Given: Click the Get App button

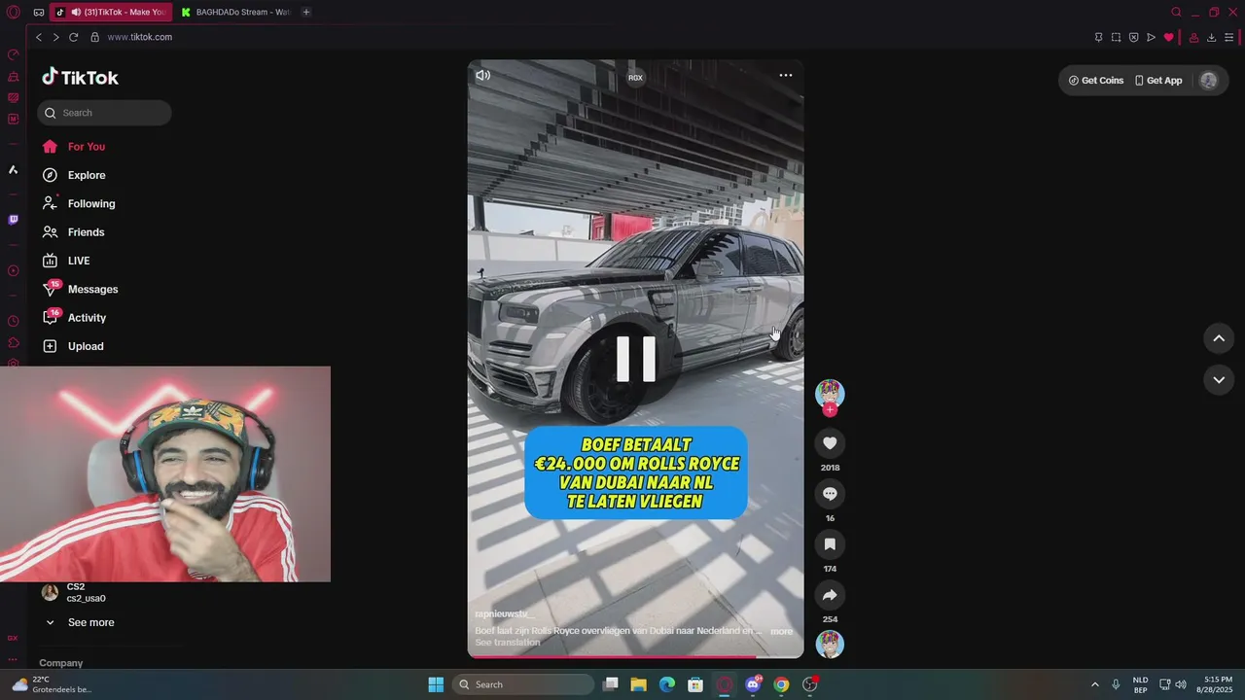Looking at the screenshot, I should click(1158, 81).
